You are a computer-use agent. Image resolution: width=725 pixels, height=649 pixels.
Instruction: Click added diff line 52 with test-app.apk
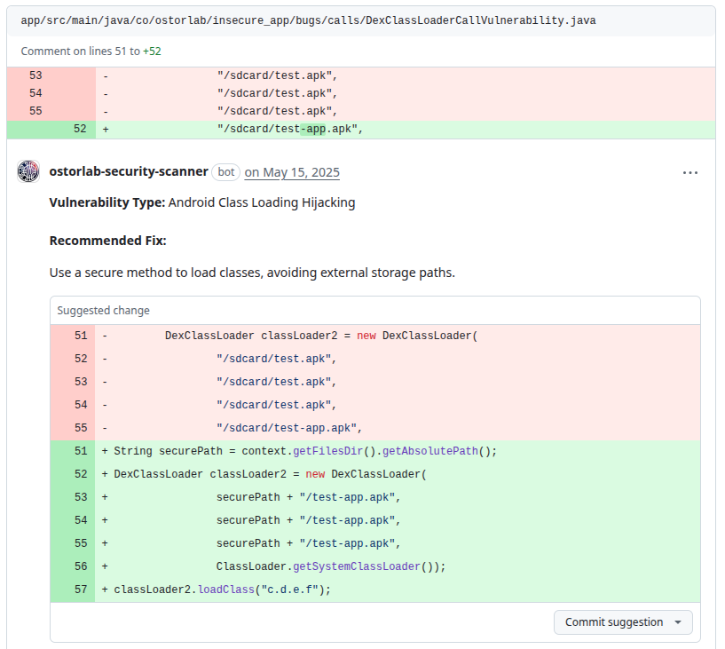[361, 129]
